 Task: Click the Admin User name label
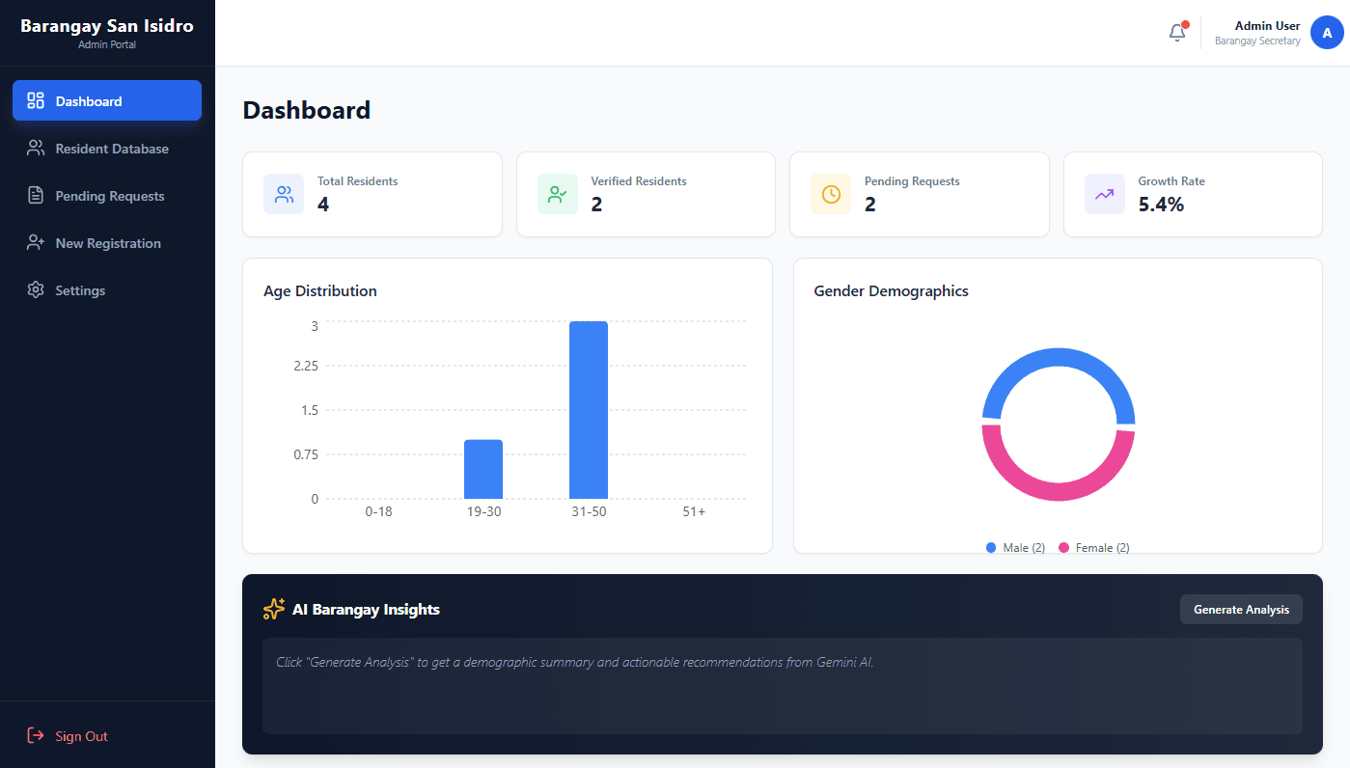tap(1267, 26)
